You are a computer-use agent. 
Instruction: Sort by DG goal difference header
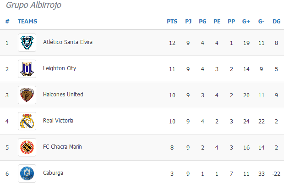[277, 22]
